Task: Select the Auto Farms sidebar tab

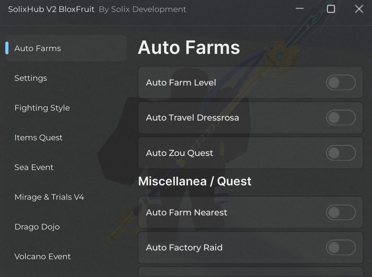Action: pyautogui.click(x=38, y=48)
